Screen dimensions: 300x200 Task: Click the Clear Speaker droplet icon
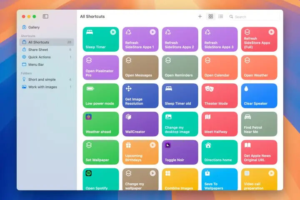247,88
